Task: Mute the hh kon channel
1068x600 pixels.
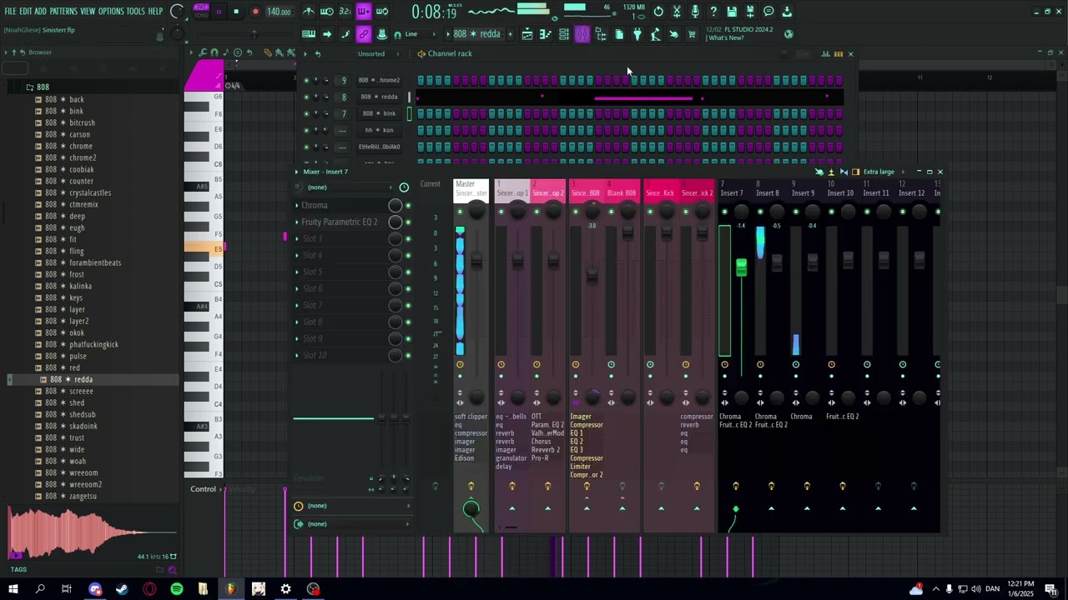Action: tap(306, 130)
